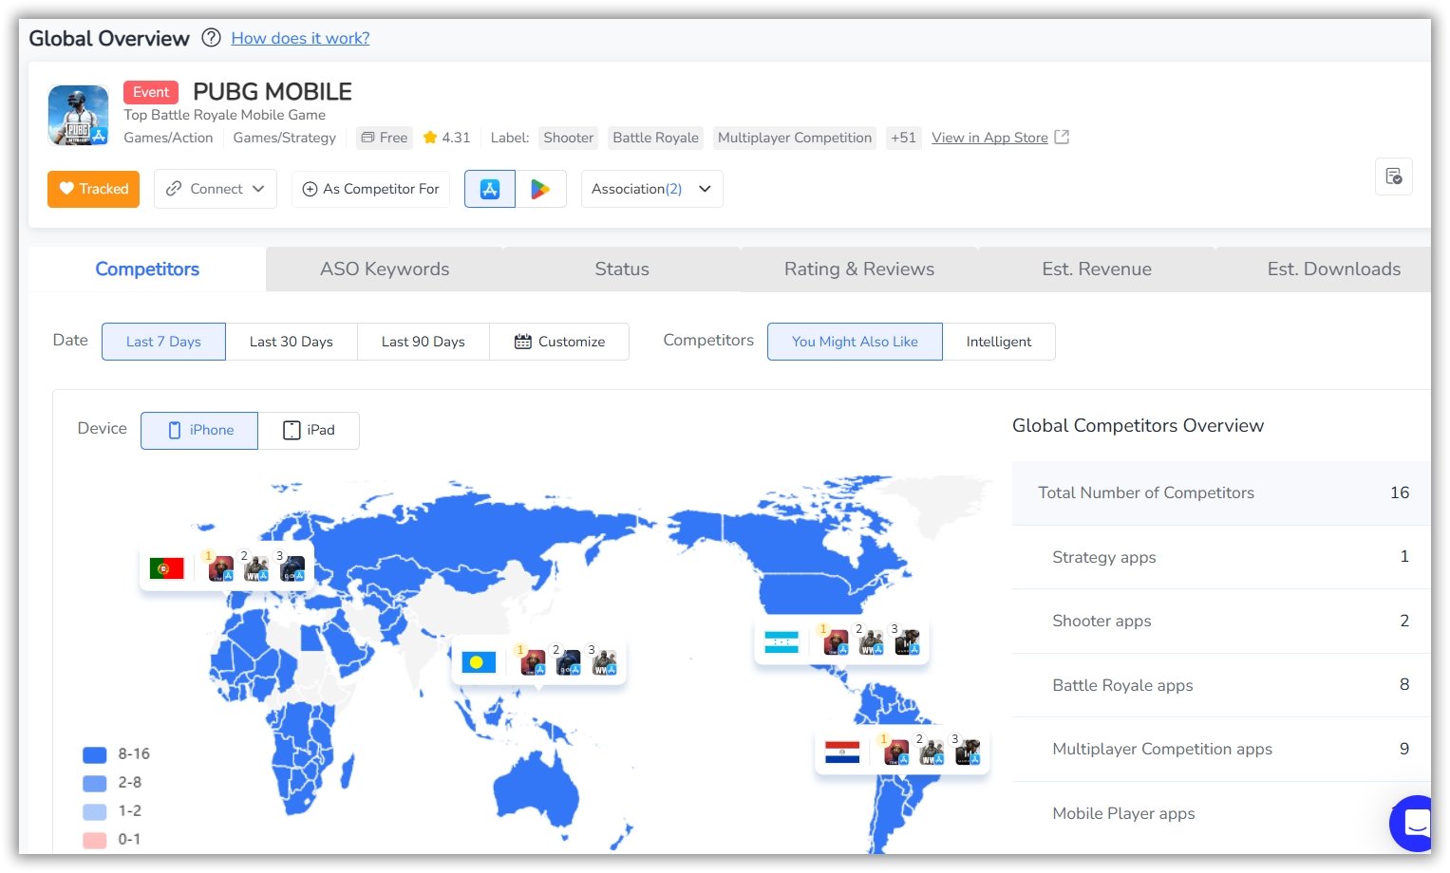
Task: Expand the +51 more labels
Action: [x=903, y=138]
